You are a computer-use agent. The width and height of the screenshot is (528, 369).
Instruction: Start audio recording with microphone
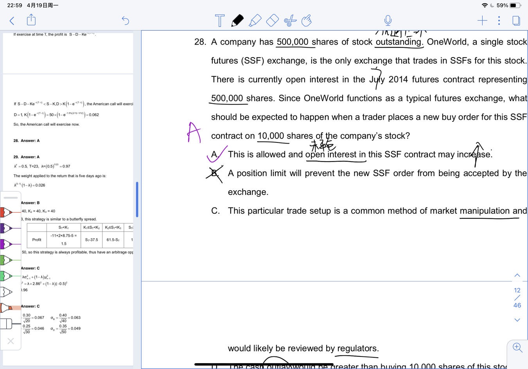pos(388,20)
